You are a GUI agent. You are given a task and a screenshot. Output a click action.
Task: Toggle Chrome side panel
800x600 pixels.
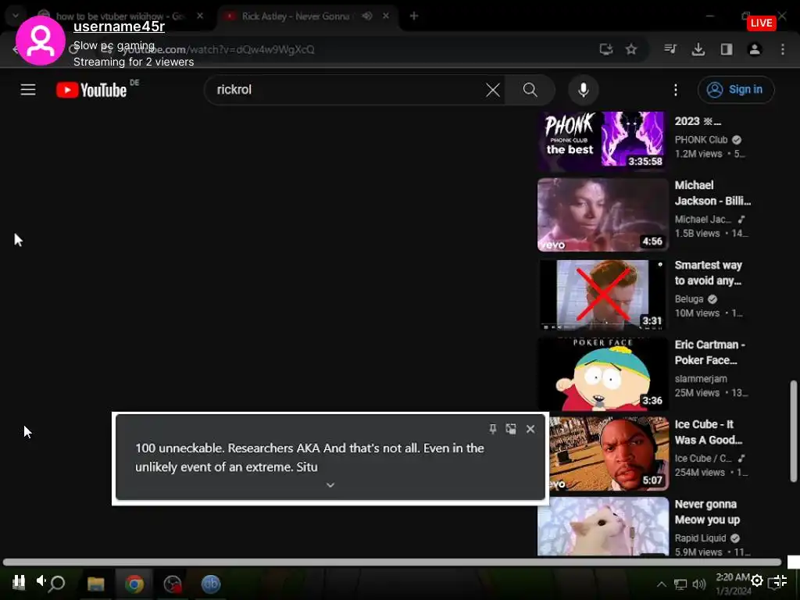click(727, 49)
